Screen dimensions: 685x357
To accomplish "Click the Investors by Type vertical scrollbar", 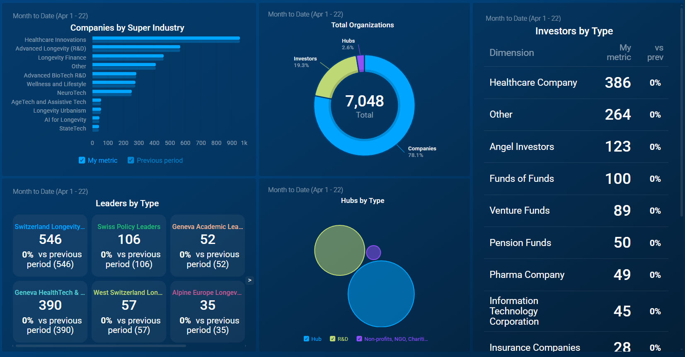I will [x=682, y=112].
